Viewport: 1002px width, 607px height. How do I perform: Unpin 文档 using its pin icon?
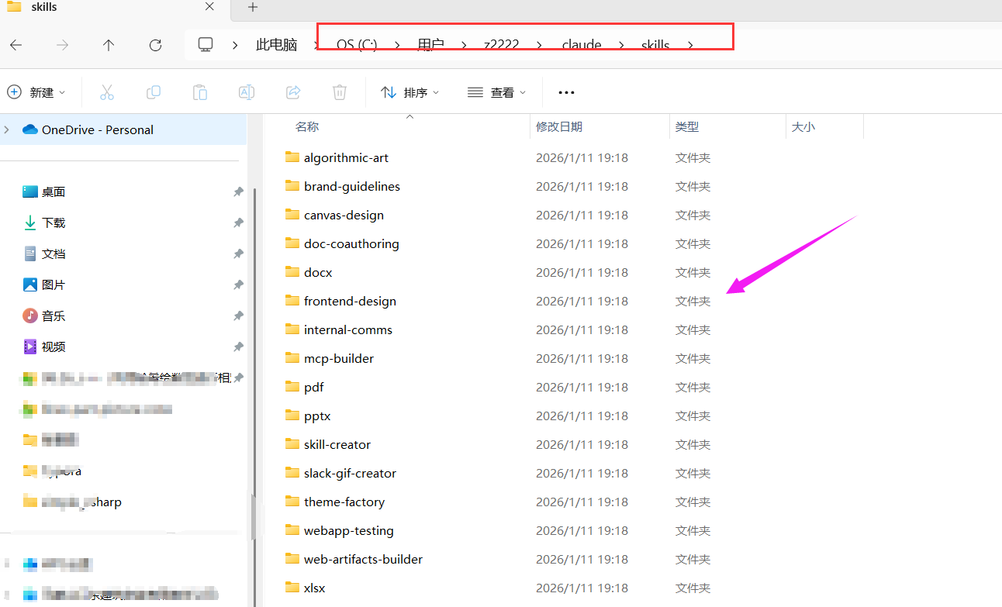click(238, 253)
